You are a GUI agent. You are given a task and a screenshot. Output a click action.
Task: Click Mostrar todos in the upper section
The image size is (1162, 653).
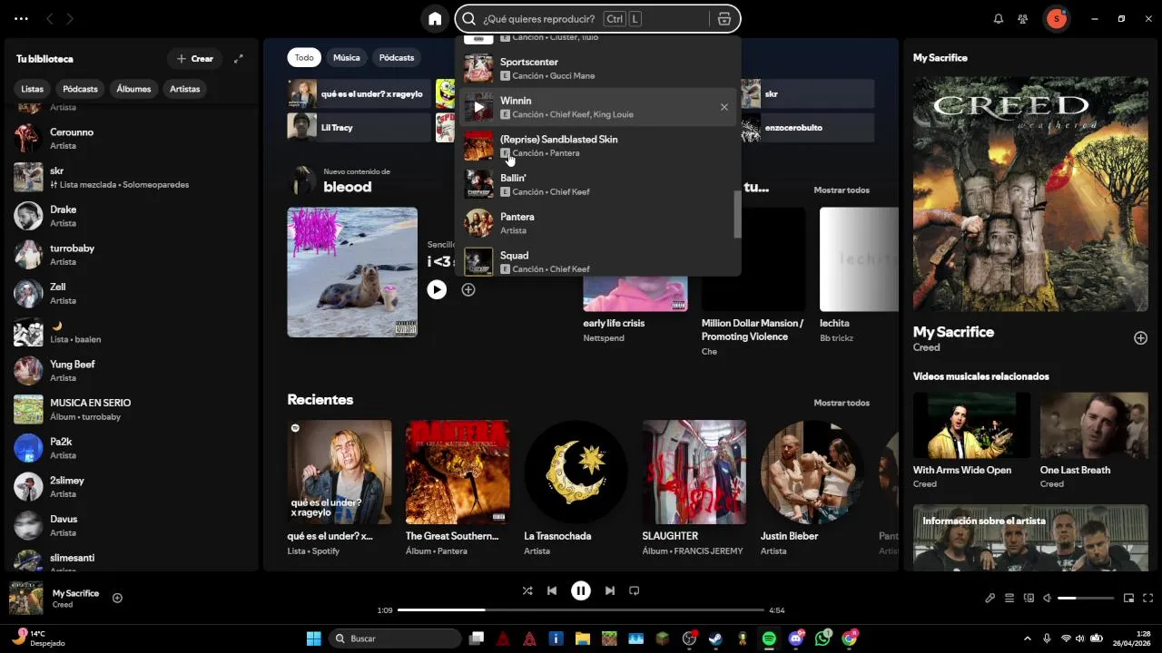tap(842, 190)
